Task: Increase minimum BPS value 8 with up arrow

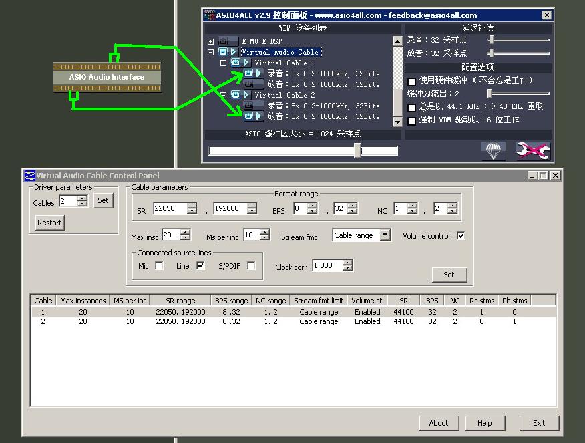Action: pyautogui.click(x=313, y=206)
